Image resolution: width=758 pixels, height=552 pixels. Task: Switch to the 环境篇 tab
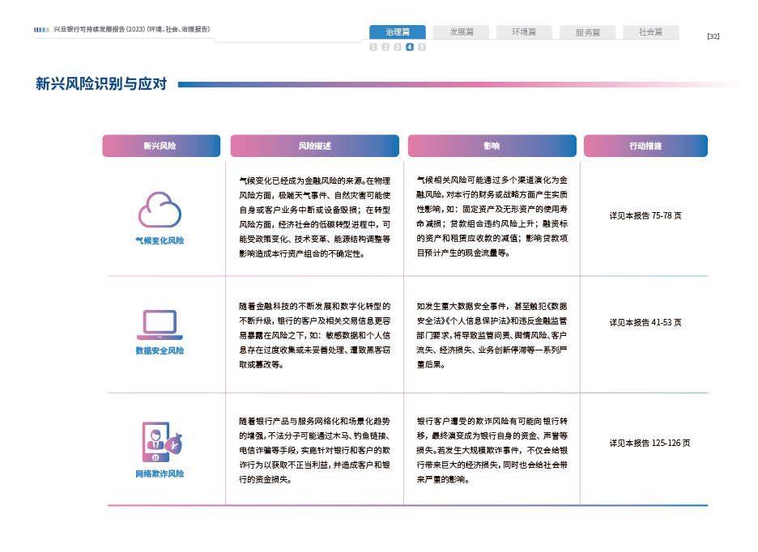[524, 32]
